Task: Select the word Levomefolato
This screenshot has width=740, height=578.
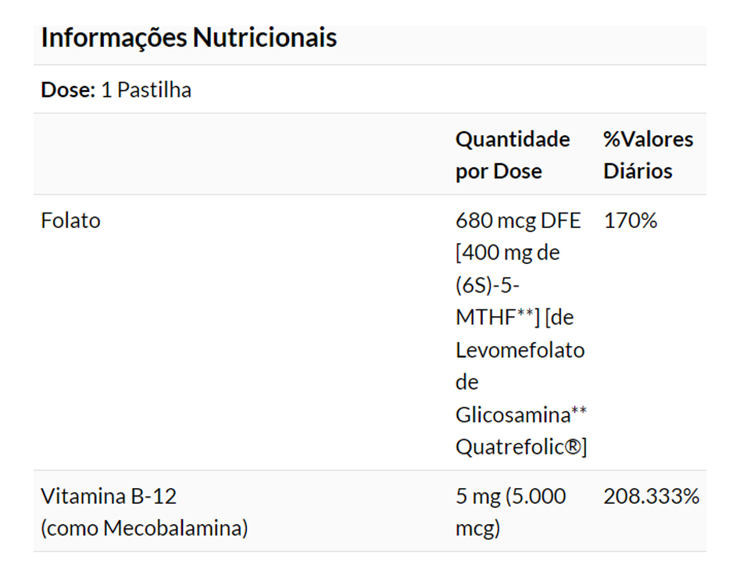Action: click(520, 350)
